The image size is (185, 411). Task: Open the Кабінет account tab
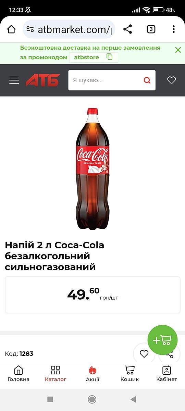point(166,374)
